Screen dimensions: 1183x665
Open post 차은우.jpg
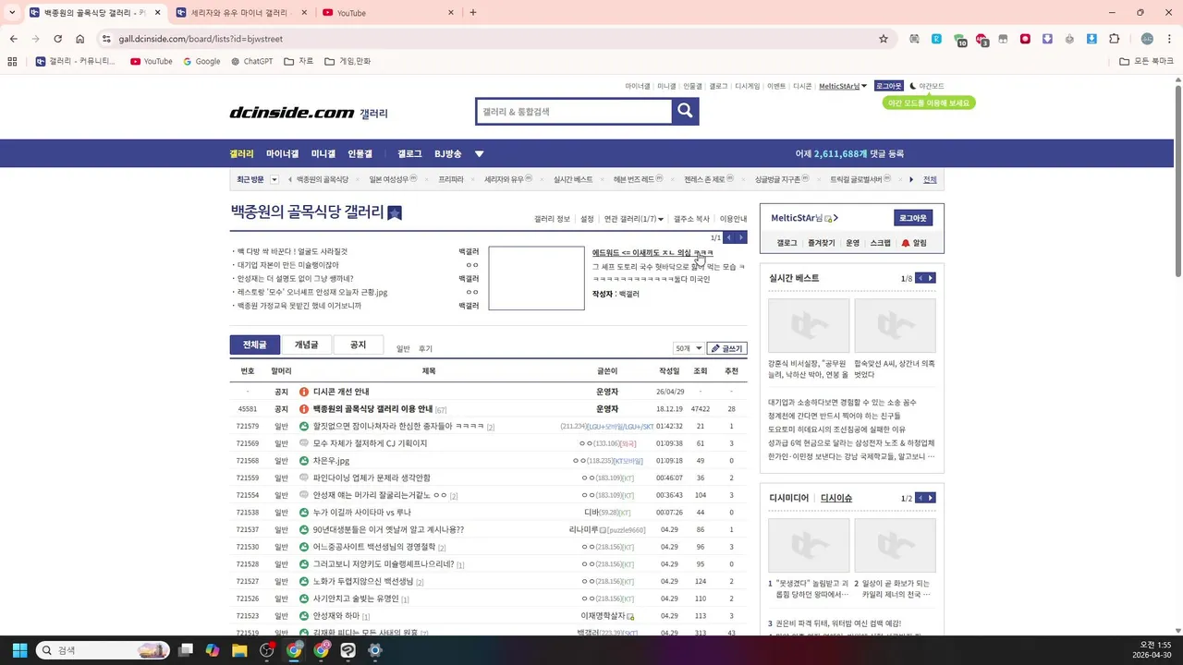(331, 461)
